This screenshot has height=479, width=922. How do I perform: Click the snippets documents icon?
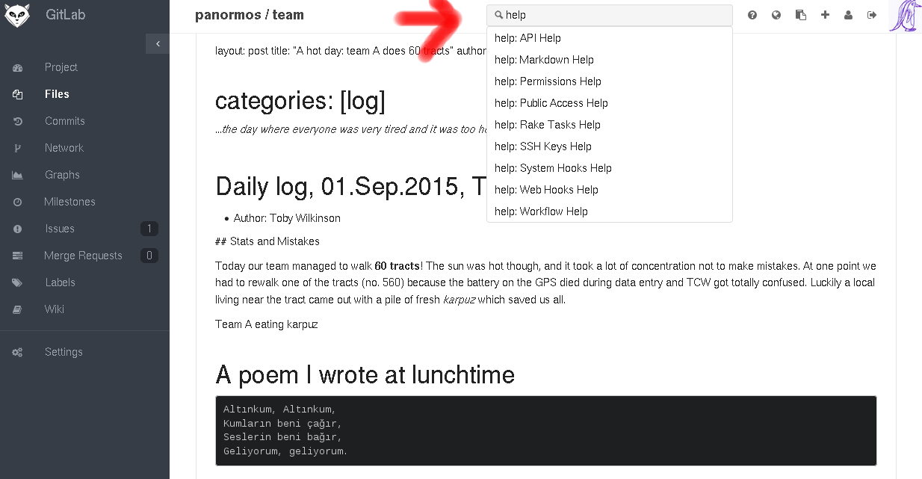[801, 15]
